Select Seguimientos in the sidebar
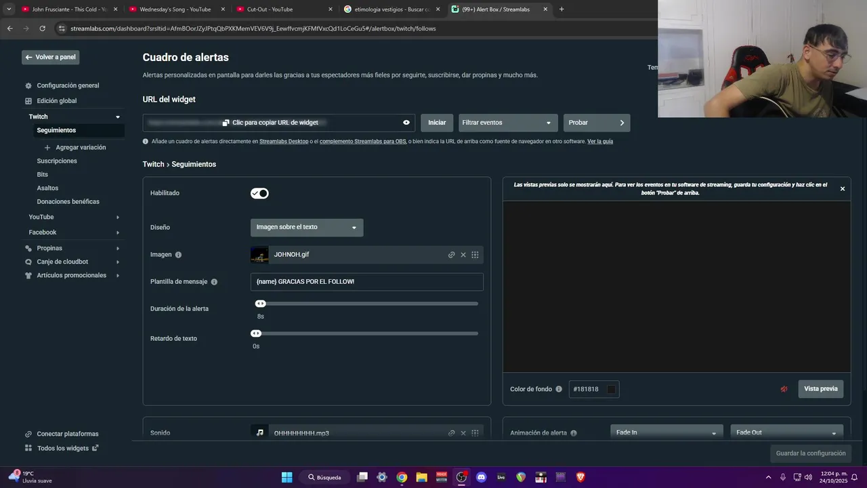The image size is (867, 488). click(56, 130)
